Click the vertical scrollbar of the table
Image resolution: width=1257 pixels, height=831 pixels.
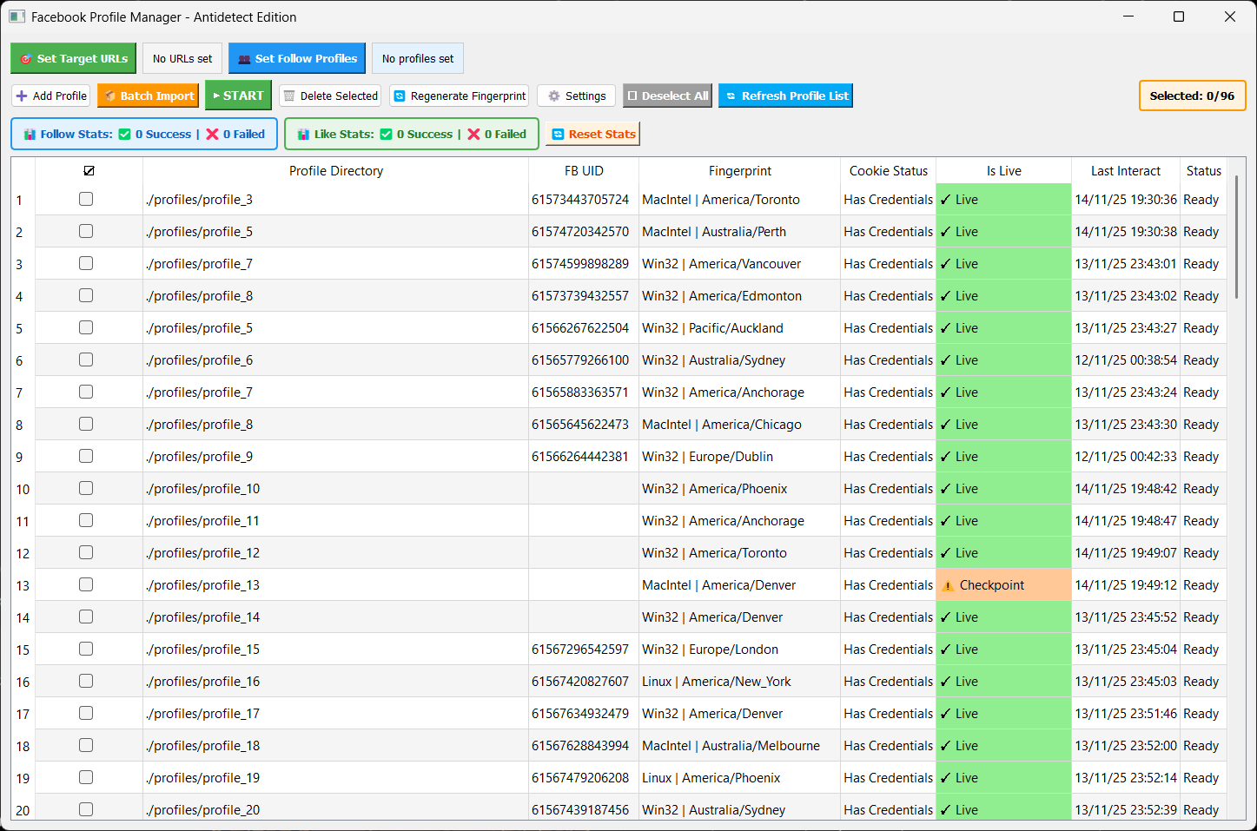(1237, 237)
